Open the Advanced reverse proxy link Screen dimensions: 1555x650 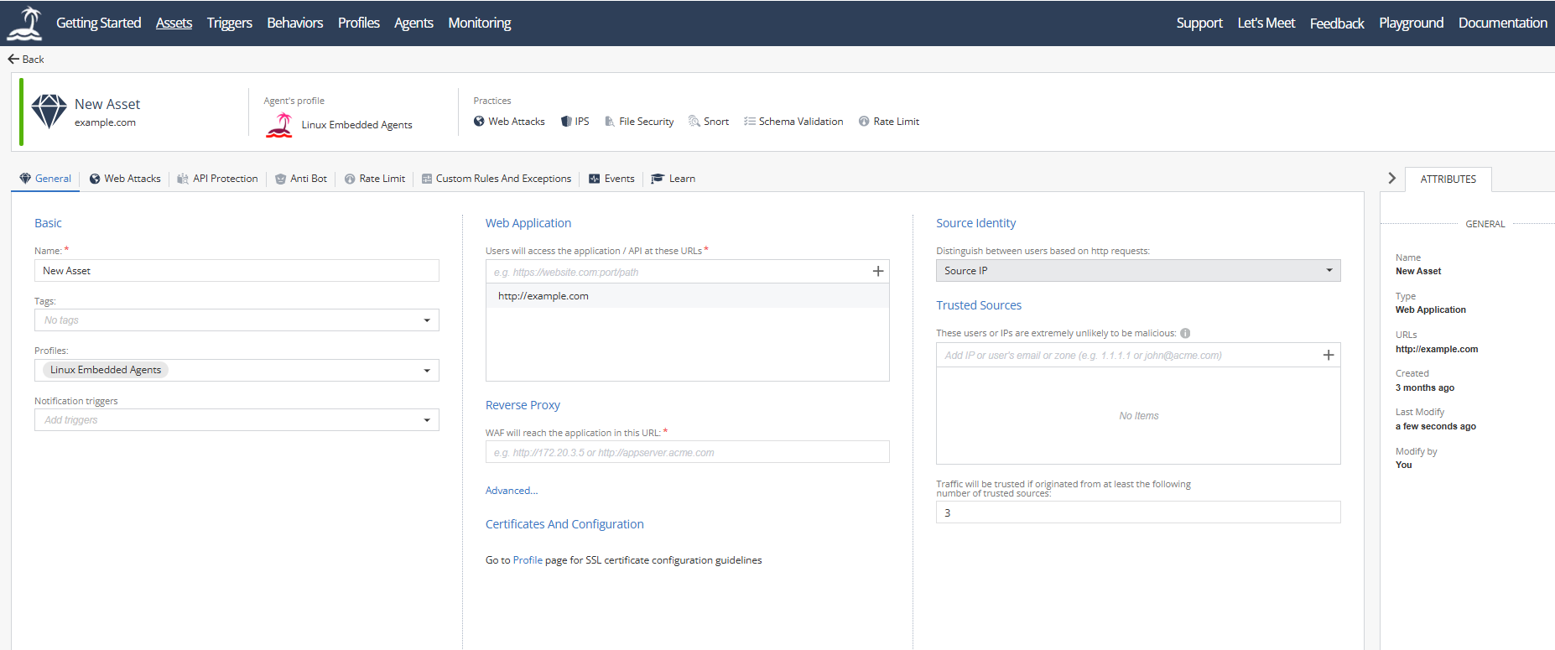pos(511,491)
